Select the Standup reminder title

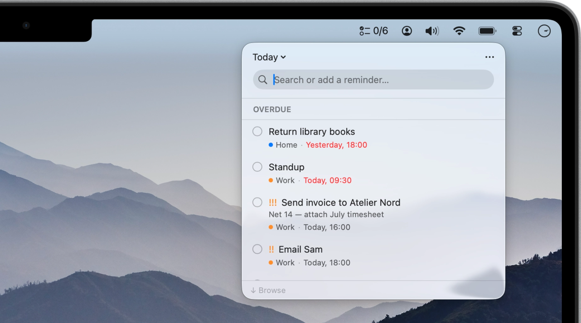(x=286, y=167)
